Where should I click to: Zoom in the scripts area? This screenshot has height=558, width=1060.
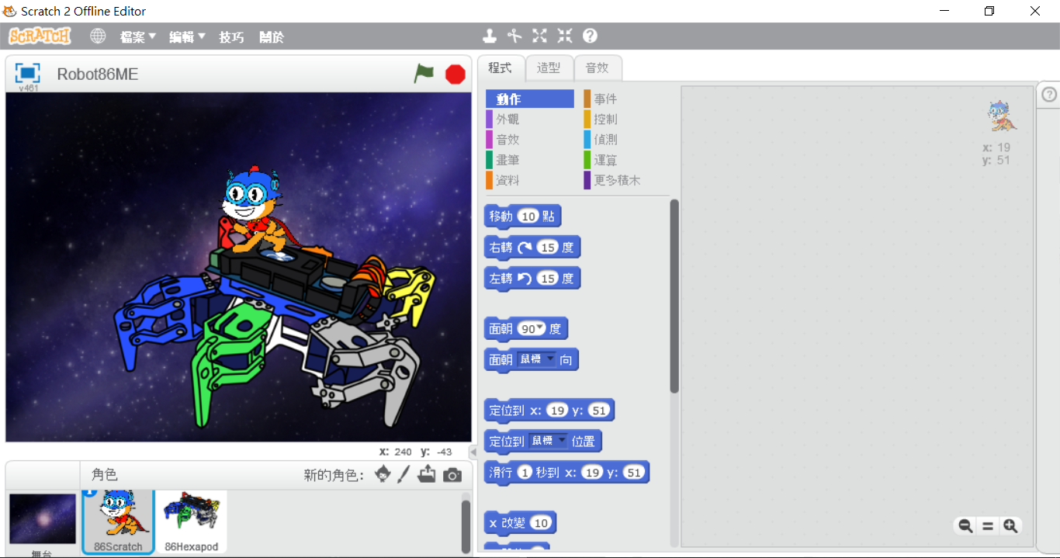pyautogui.click(x=1010, y=525)
